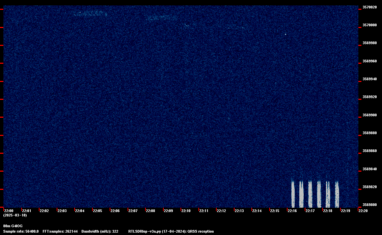Click the 3569920 frequency label
Viewport: 382px width, 235px height.
tap(370, 97)
